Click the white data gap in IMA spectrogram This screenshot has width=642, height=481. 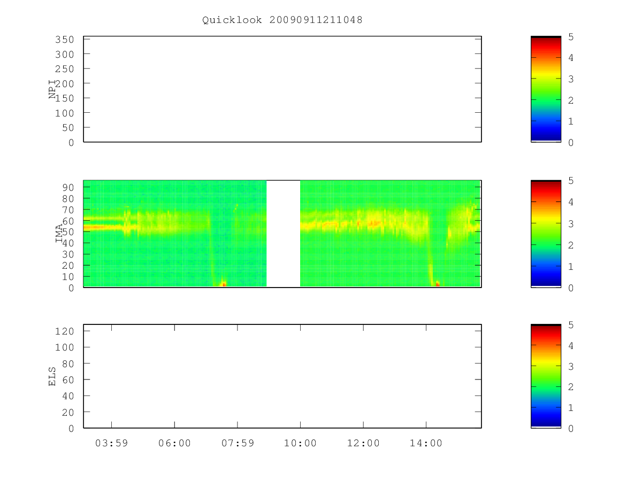pyautogui.click(x=283, y=234)
